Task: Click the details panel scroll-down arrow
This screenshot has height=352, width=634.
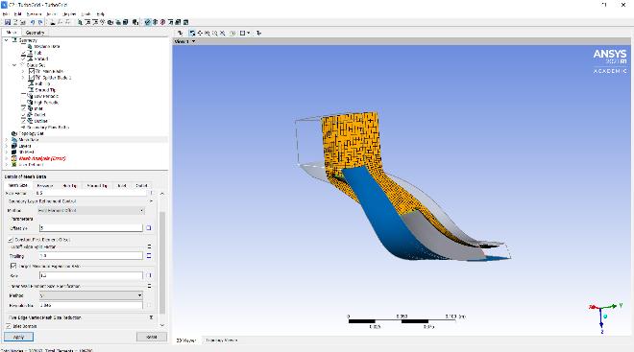Action: (162, 325)
